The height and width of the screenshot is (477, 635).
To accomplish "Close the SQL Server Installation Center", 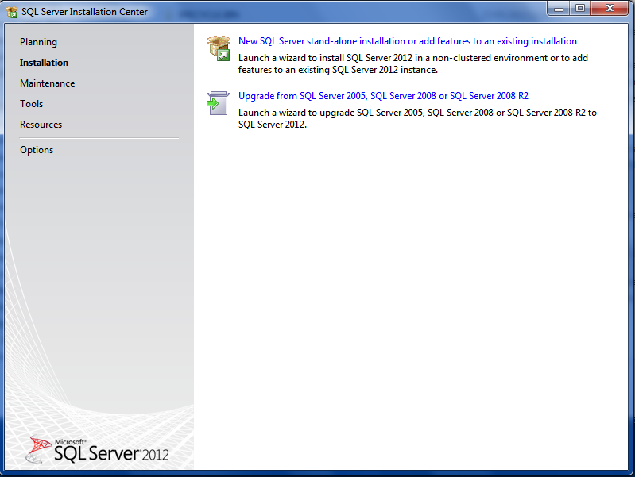I will 610,8.
